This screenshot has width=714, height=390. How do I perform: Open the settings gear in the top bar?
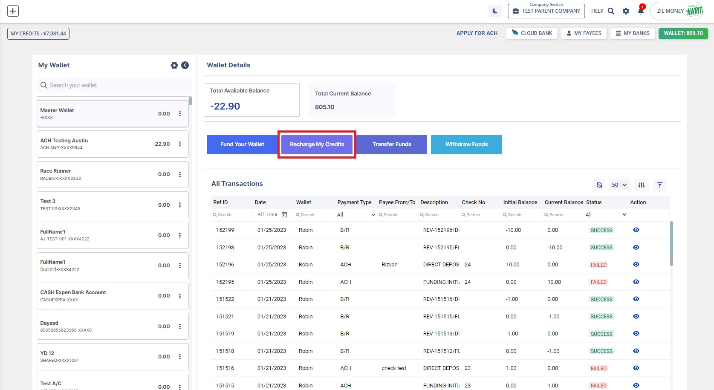click(x=626, y=11)
